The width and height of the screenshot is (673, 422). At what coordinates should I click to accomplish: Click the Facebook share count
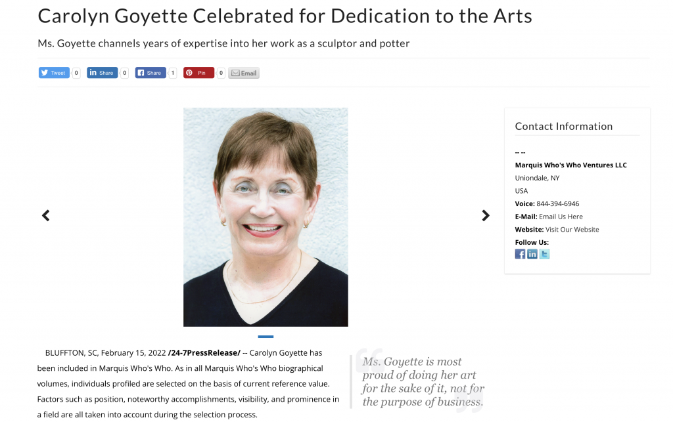pos(173,73)
